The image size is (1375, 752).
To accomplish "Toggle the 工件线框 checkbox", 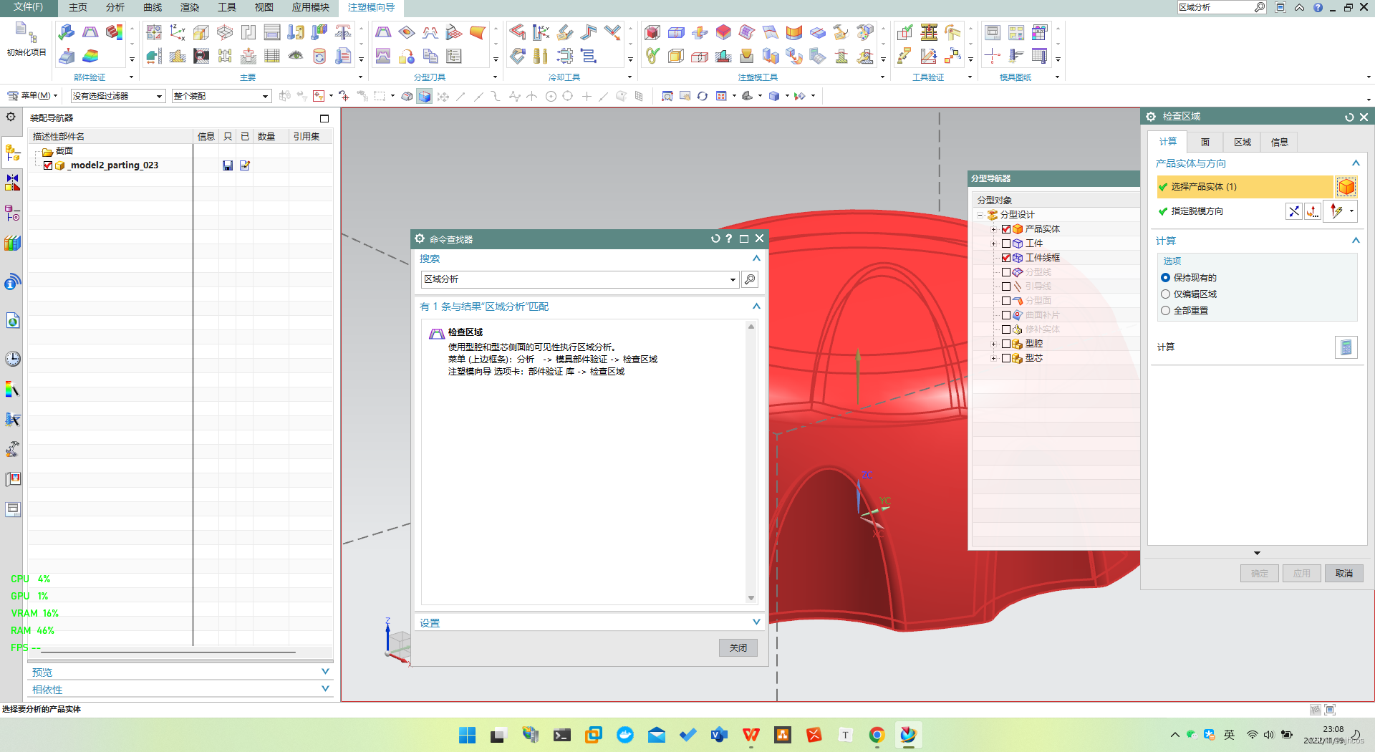I will click(x=1006, y=258).
